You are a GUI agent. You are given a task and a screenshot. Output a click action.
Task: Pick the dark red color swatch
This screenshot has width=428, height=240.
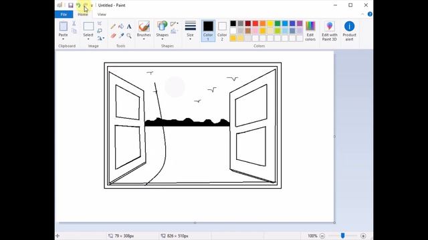[248, 23]
